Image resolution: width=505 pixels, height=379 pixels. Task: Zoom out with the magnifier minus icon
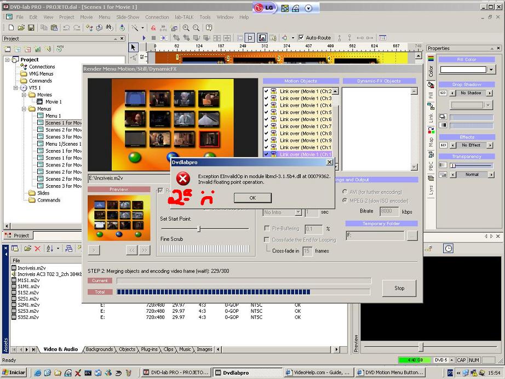pyautogui.click(x=196, y=28)
